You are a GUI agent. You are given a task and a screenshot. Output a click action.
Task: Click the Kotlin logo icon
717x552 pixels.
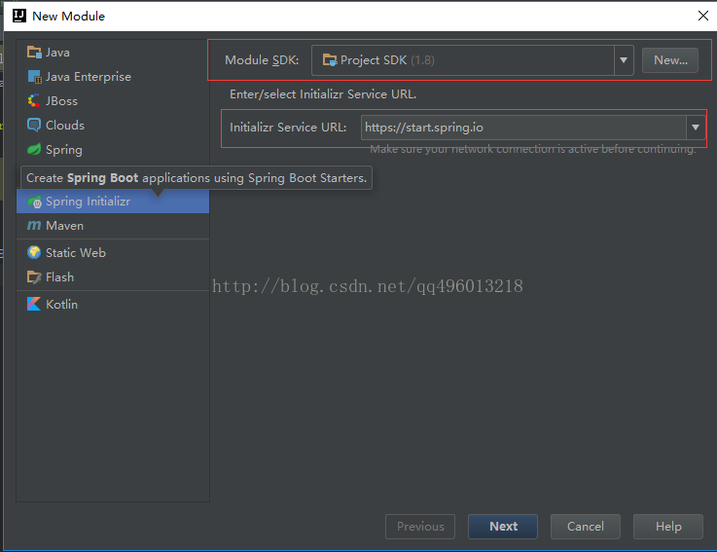click(x=34, y=304)
